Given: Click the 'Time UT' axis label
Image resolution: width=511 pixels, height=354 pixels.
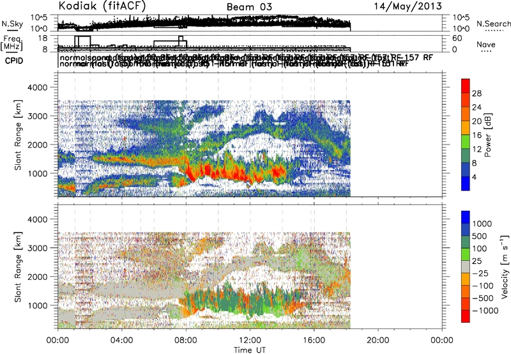Looking at the screenshot, I should coord(250,350).
